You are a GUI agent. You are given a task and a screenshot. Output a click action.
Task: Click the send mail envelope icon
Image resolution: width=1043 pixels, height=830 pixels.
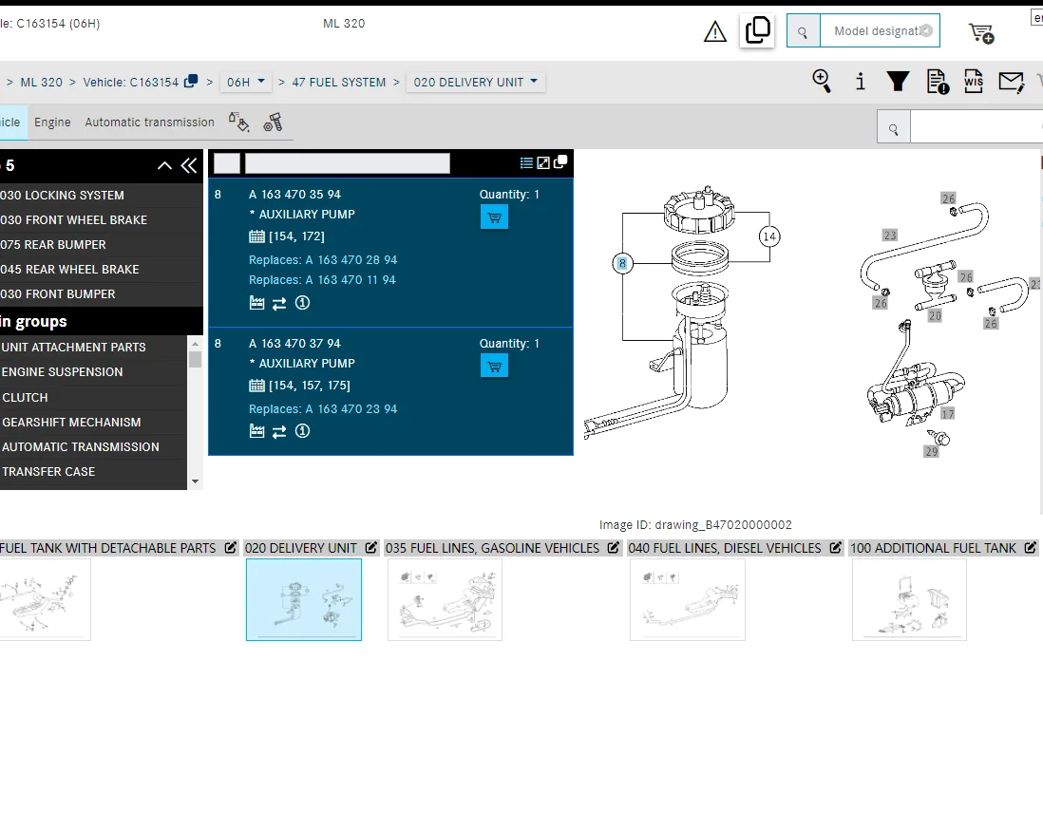click(1011, 82)
